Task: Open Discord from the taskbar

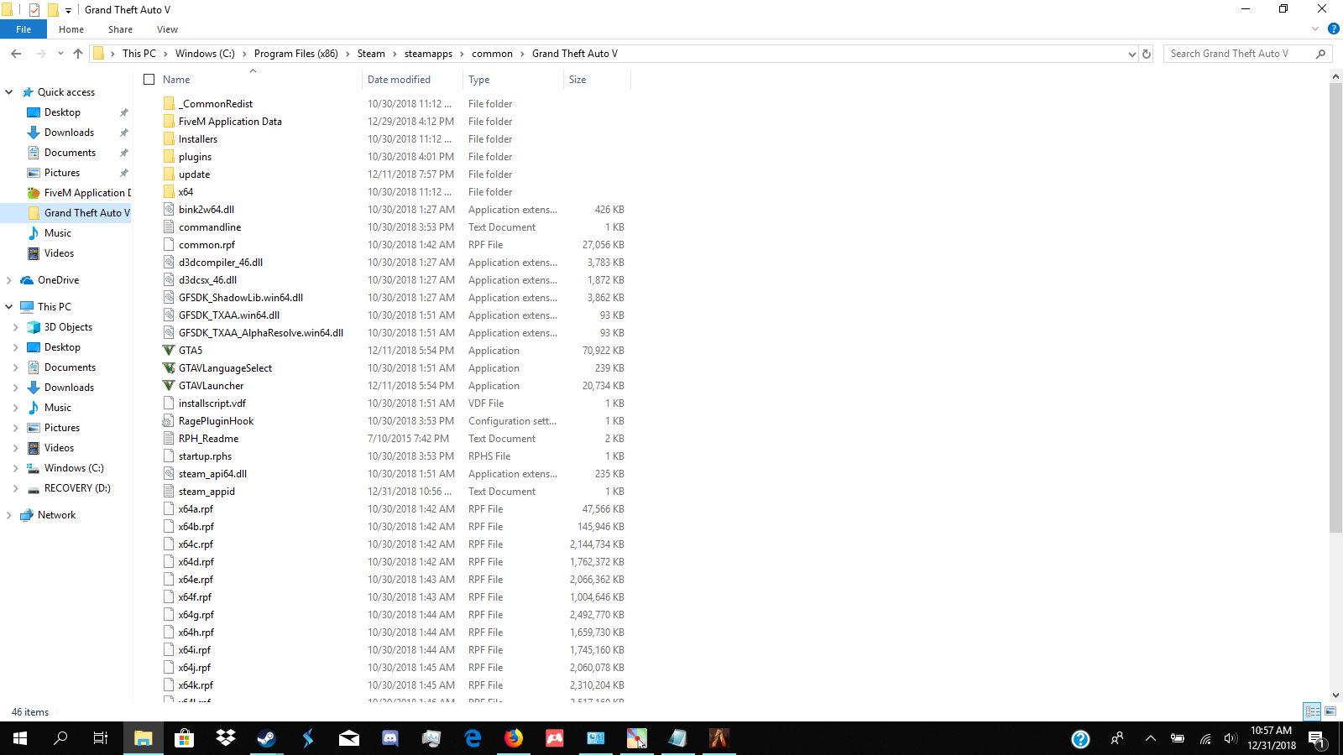Action: [390, 738]
